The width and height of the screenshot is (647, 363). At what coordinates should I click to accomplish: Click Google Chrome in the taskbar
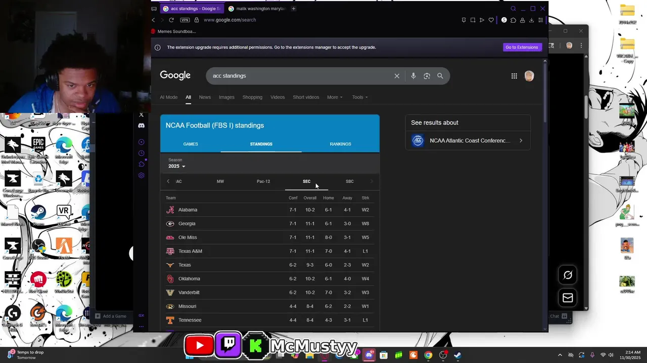point(428,355)
